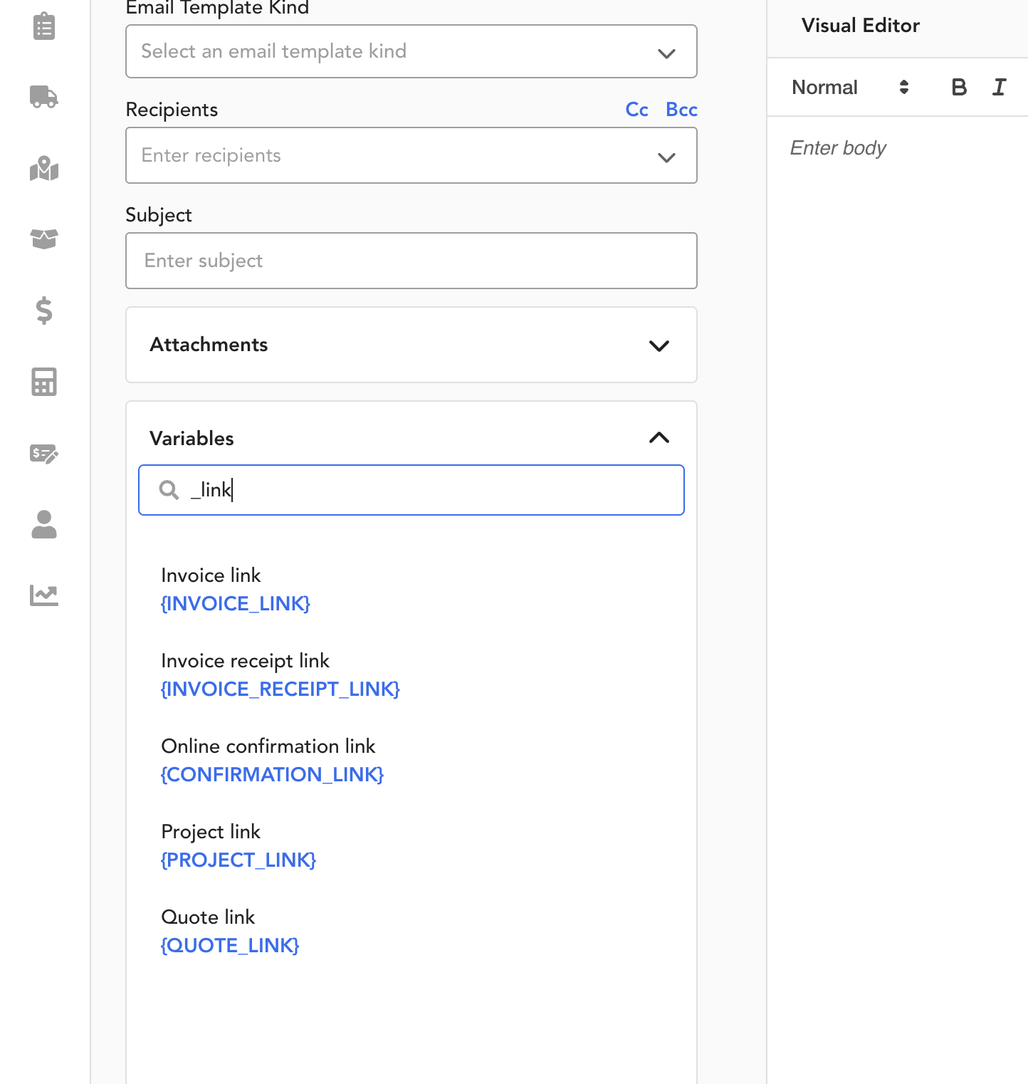The image size is (1028, 1084).
Task: Add Bcc recipients field
Action: tap(681, 110)
